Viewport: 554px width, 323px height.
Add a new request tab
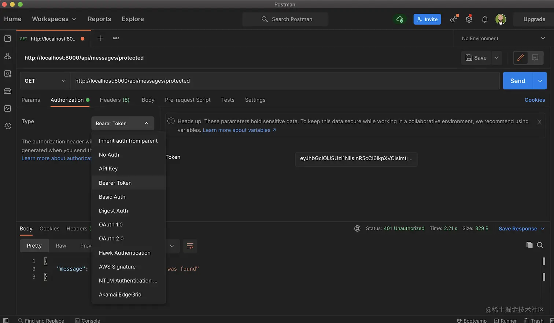100,38
